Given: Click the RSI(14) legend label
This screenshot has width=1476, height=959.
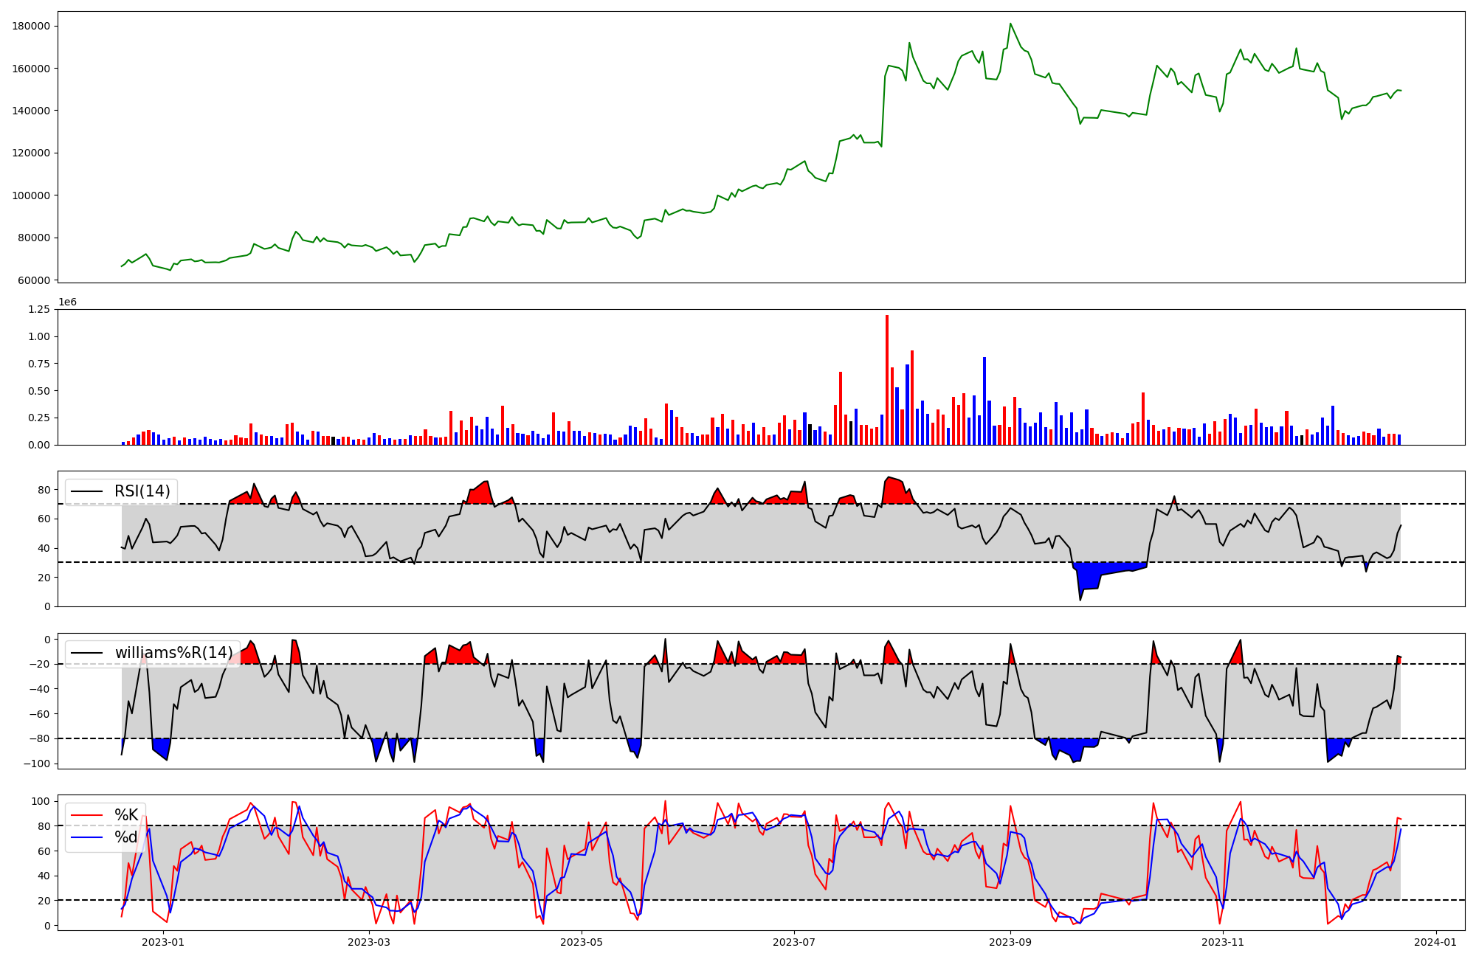Looking at the screenshot, I should (142, 491).
